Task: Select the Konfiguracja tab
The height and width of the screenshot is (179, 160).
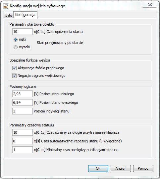Action: pos(25,15)
